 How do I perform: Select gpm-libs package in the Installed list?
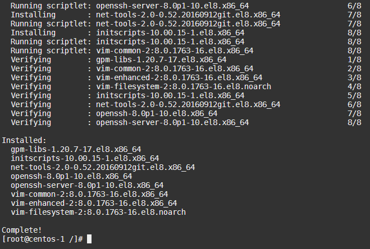point(76,149)
